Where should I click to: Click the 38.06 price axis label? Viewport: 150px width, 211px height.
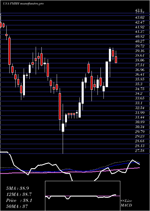pyautogui.click(x=139, y=60)
